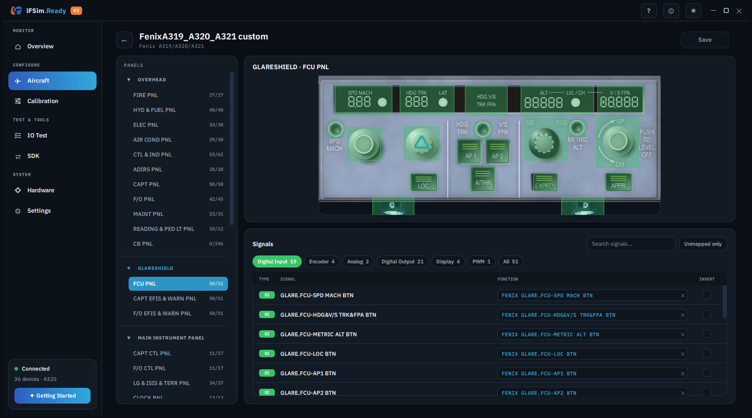Viewport: 752px width, 418px height.
Task: Toggle the Unmapped only filter
Action: 703,244
